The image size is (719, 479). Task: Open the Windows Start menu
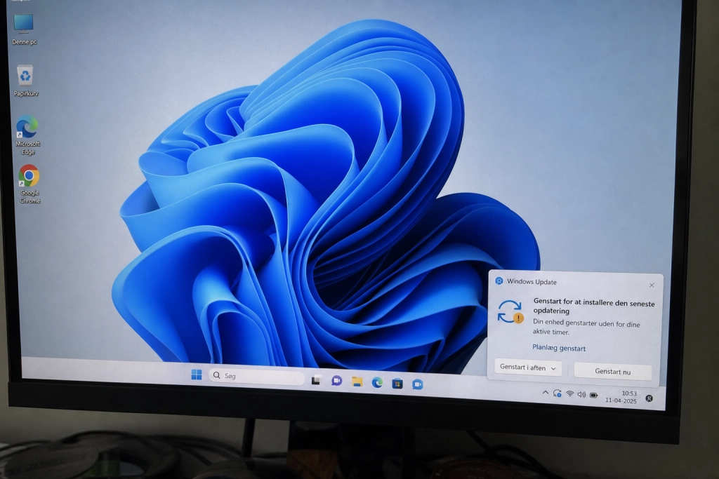(x=197, y=375)
